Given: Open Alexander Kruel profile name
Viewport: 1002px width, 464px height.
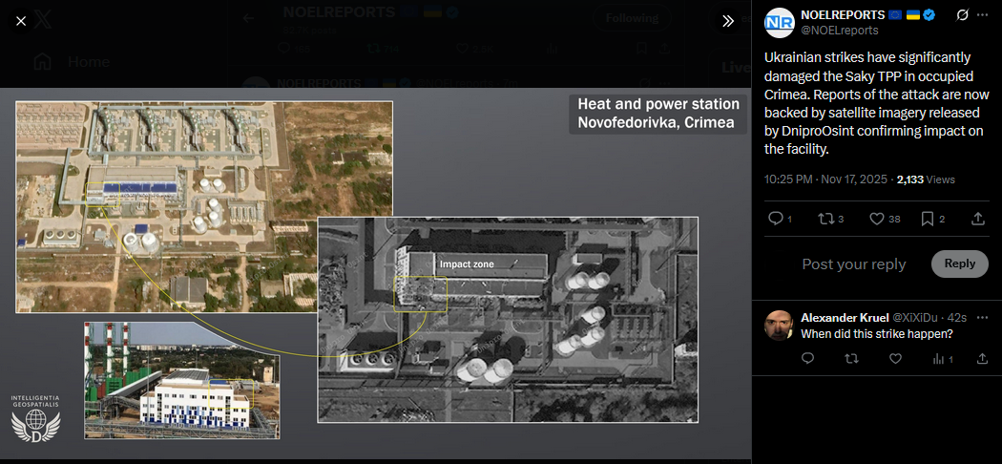Looking at the screenshot, I should [845, 318].
